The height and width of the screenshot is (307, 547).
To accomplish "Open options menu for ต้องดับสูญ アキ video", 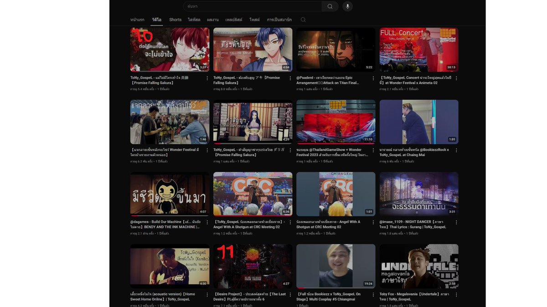I will [290, 78].
